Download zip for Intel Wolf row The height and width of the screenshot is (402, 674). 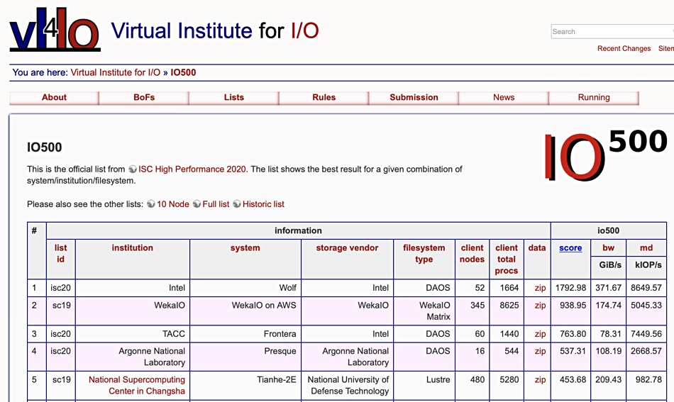coord(540,288)
